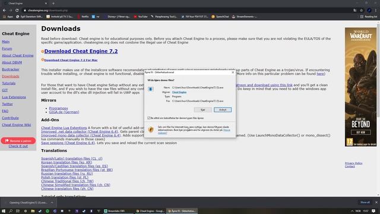Open the Korean translation files link
This screenshot has height=214, width=380.
tap(66, 162)
